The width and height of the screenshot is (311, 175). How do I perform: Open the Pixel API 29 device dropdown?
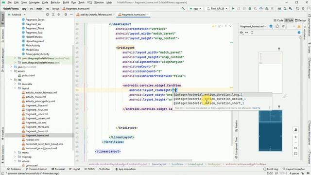point(217,9)
